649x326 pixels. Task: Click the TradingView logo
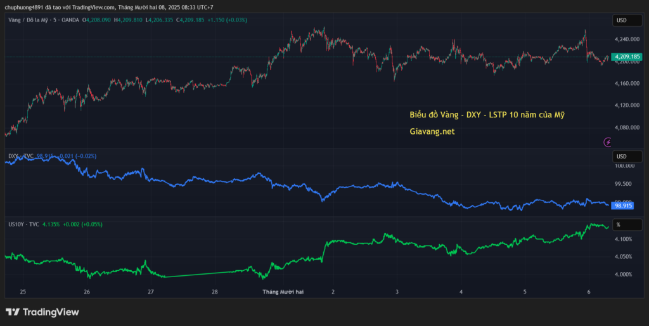[42, 312]
